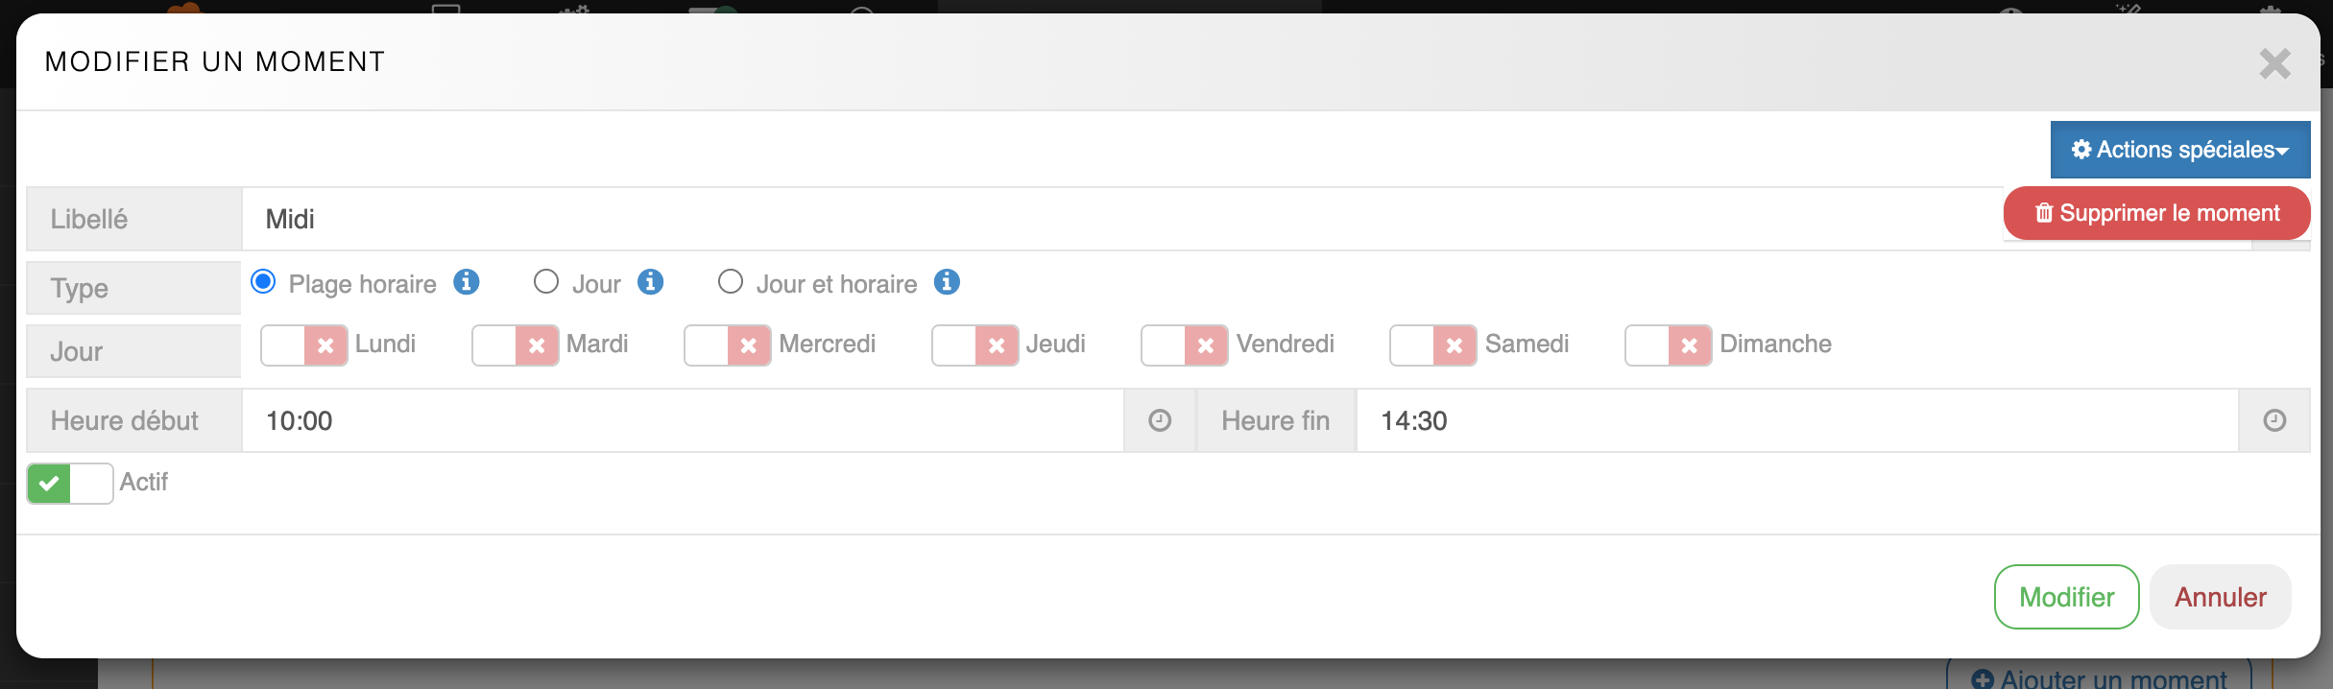Click the green Modifier button

click(x=2066, y=597)
